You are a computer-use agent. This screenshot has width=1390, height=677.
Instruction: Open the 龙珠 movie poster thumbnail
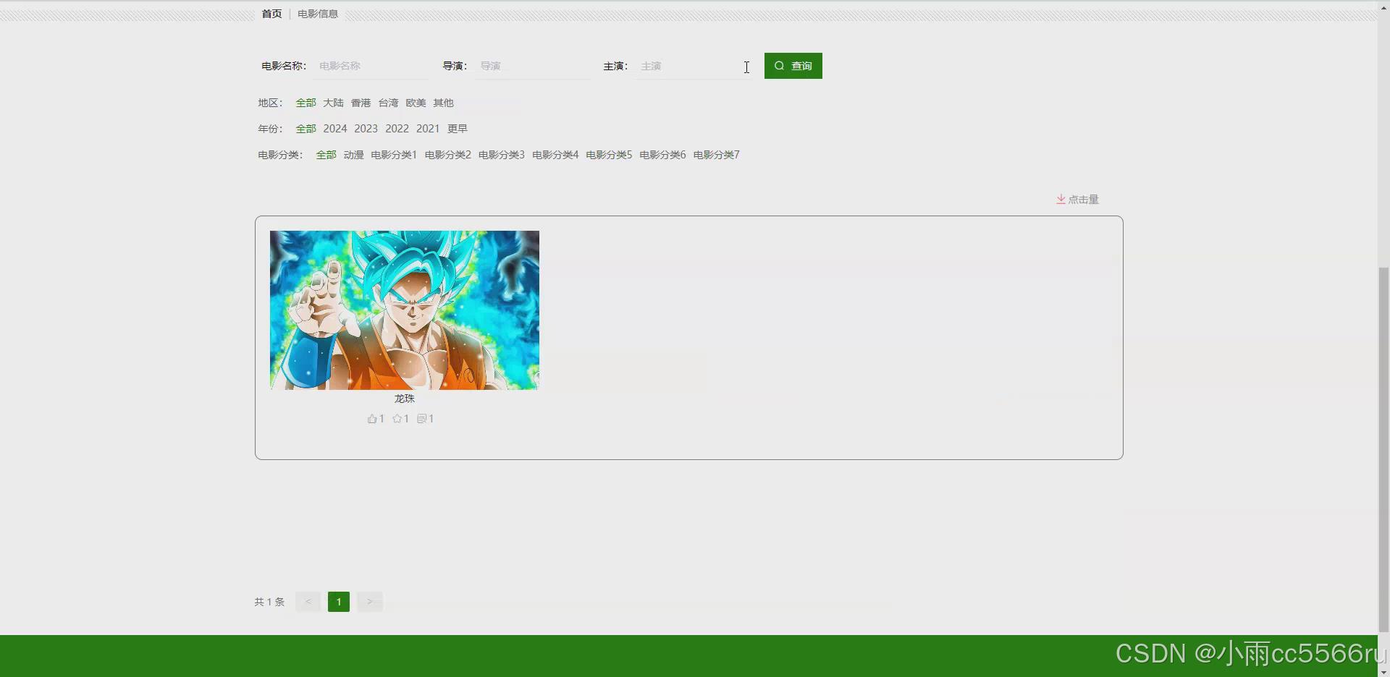[x=405, y=310]
